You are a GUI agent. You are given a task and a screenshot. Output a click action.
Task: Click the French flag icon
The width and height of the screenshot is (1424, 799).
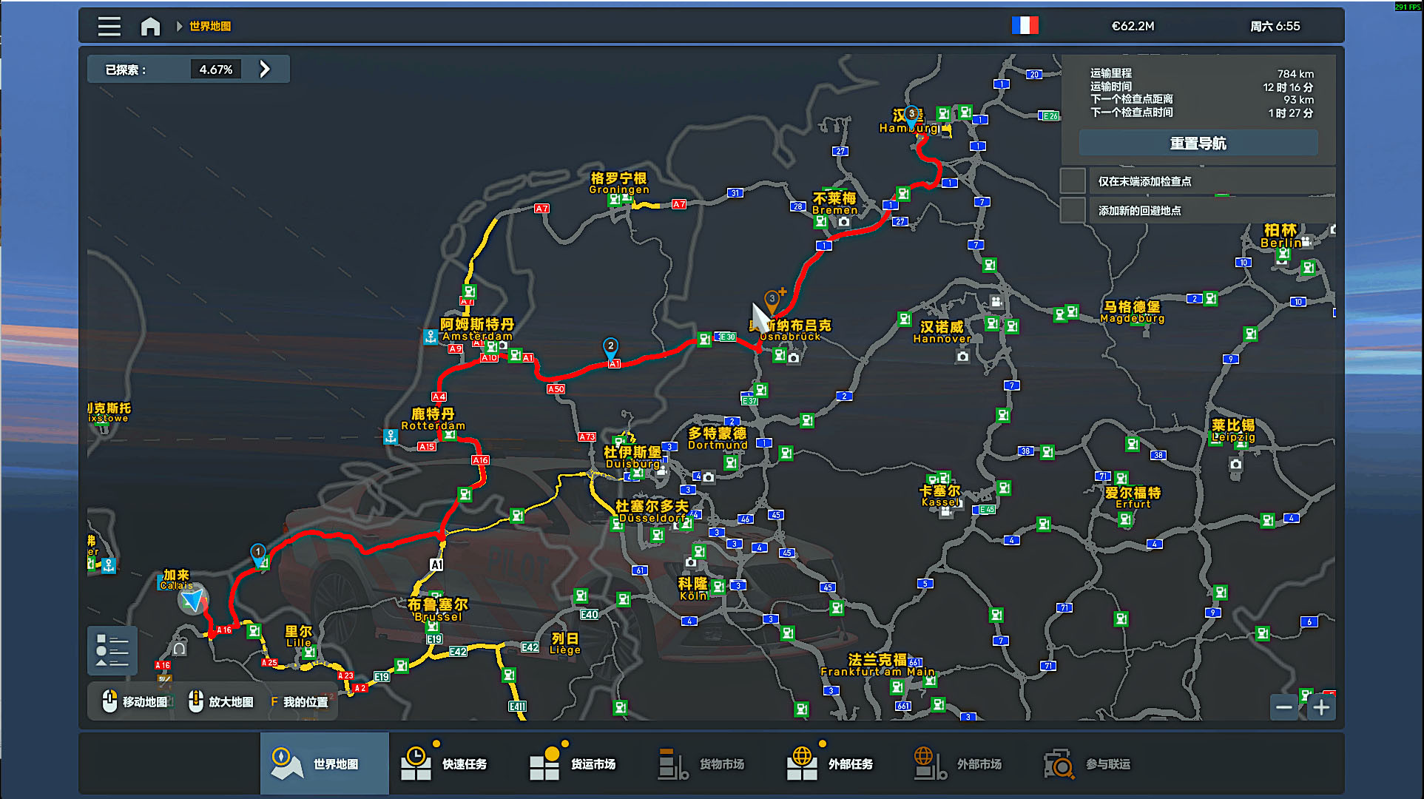click(1025, 26)
